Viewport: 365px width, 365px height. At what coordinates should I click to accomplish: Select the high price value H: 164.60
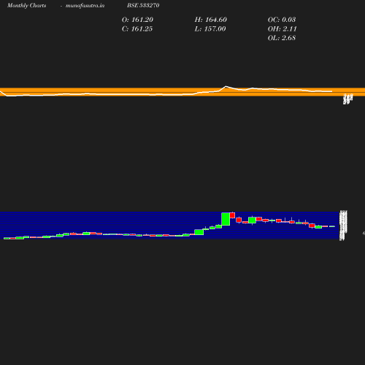tap(210, 20)
